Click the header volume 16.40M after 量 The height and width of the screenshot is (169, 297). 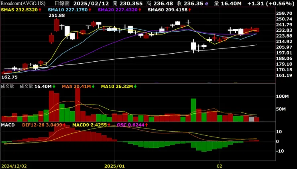point(231,3)
